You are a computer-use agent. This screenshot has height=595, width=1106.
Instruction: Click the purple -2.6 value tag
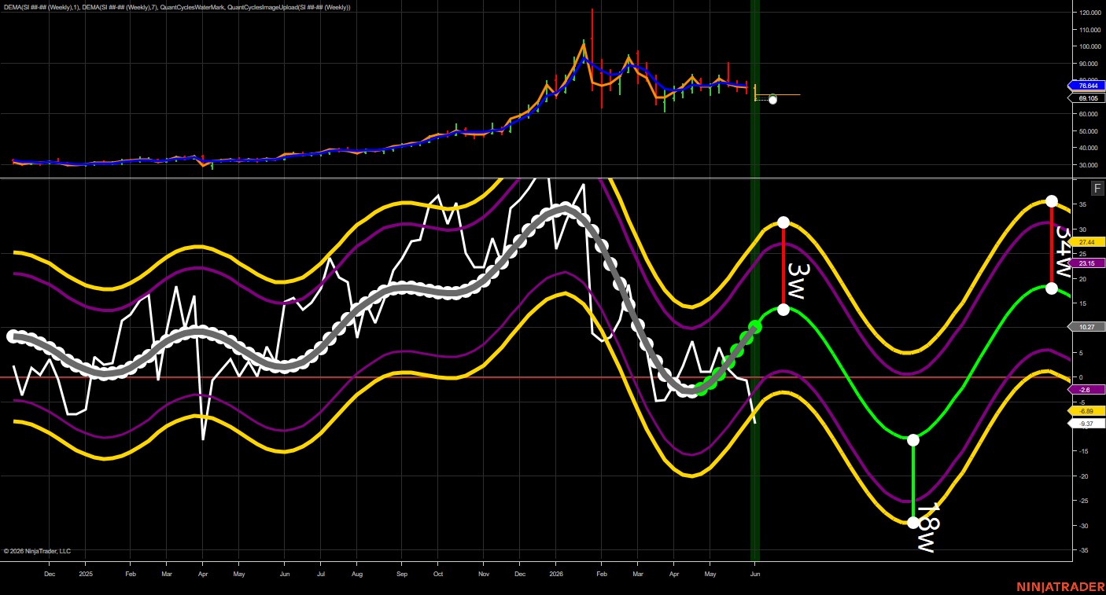[1086, 390]
